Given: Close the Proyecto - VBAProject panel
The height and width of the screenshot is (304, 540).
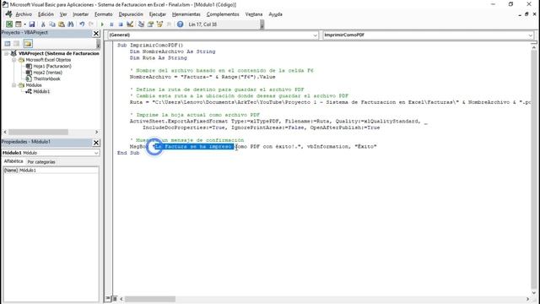Looking at the screenshot, I should (96, 33).
